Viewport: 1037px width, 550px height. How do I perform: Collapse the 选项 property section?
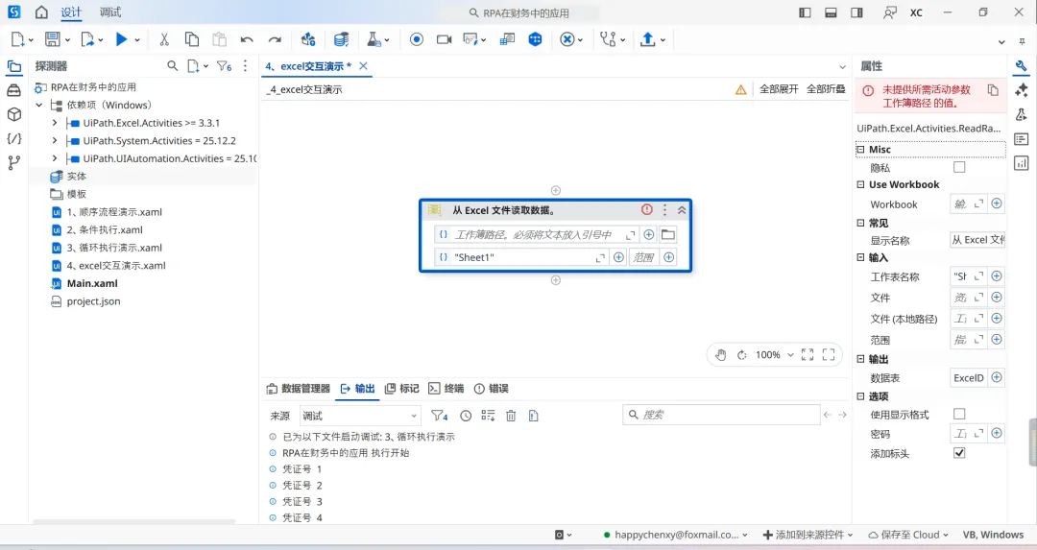(x=860, y=396)
